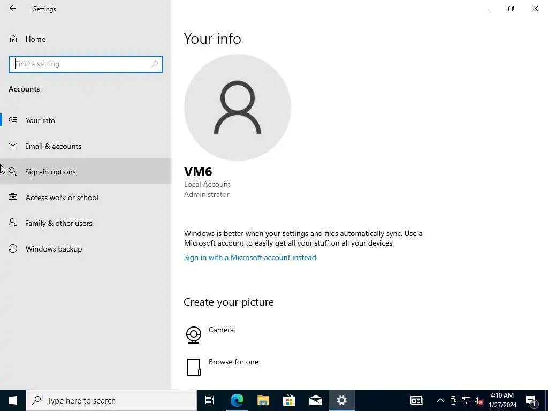This screenshot has width=548, height=411.
Task: Open Family & other users
Action: [86, 223]
